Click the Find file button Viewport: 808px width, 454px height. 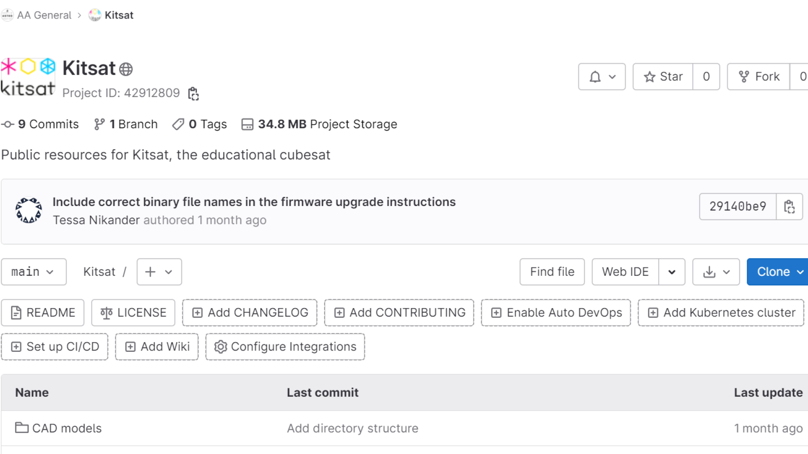(552, 272)
